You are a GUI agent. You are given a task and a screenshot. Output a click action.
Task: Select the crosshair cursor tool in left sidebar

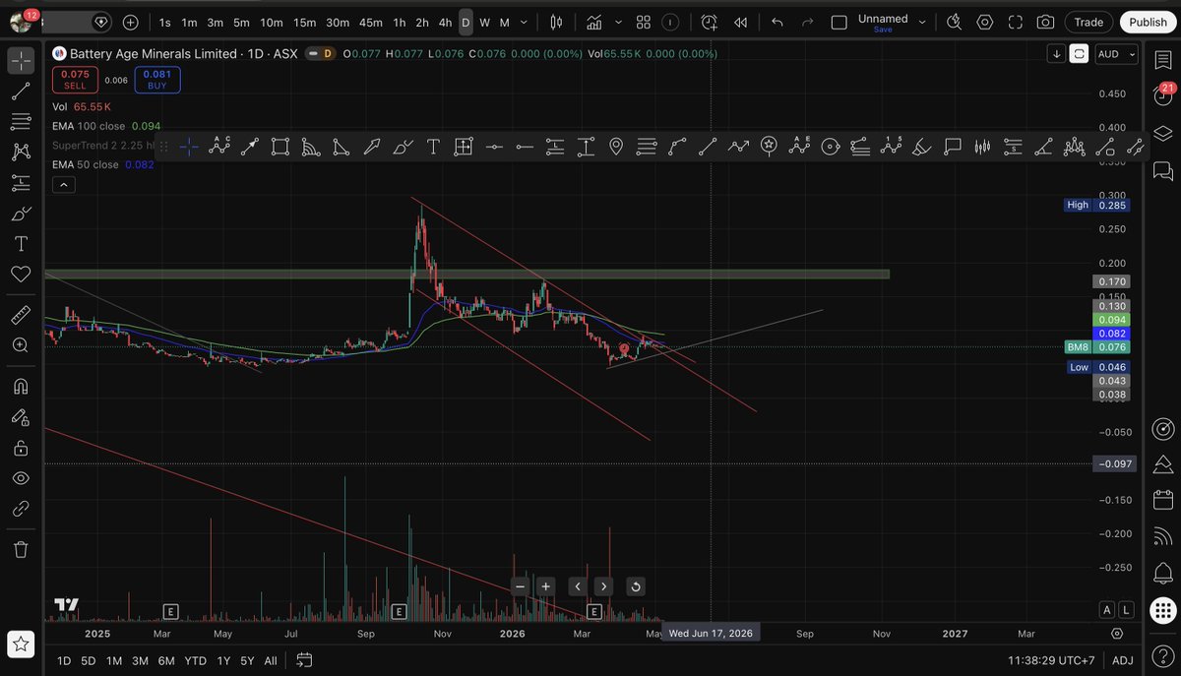[21, 61]
